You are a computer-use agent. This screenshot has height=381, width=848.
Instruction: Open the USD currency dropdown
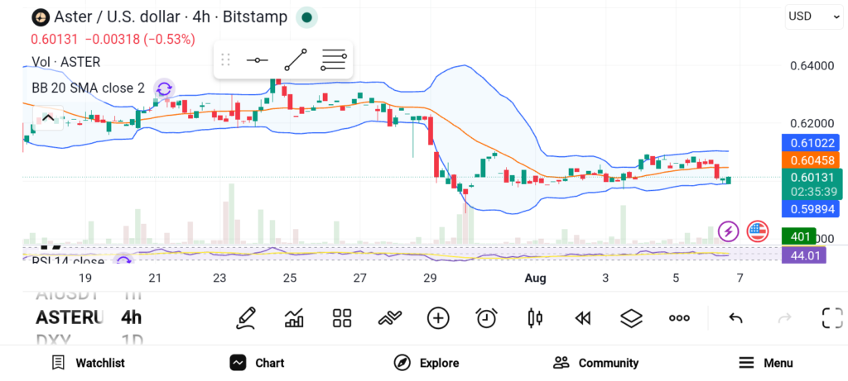tap(813, 17)
